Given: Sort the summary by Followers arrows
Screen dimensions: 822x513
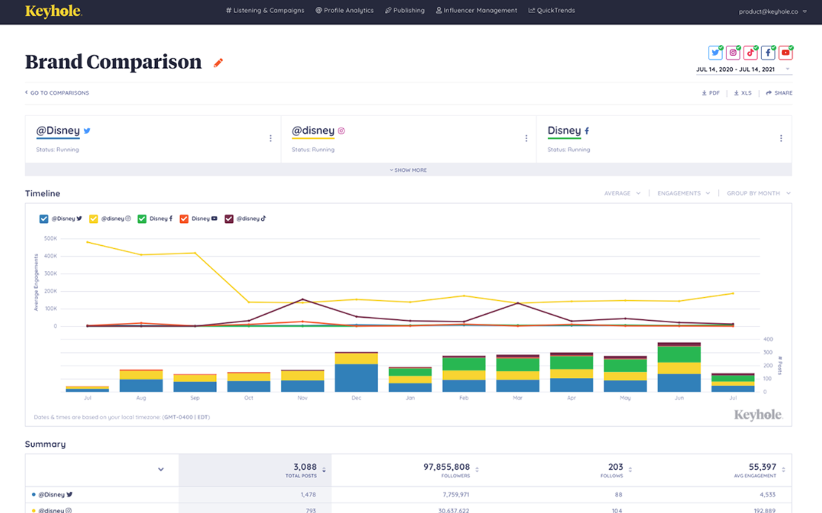Looking at the screenshot, I should (477, 470).
